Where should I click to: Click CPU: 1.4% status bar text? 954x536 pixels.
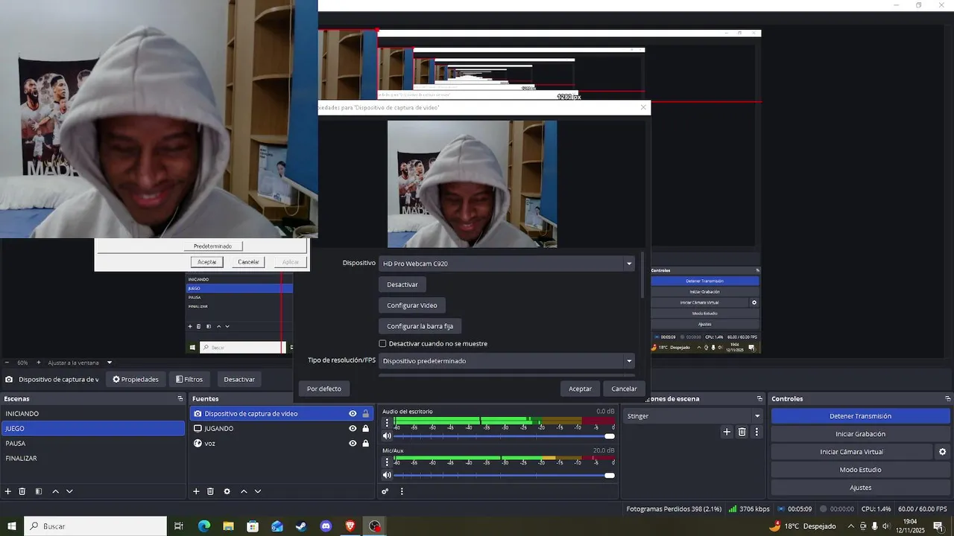(x=876, y=509)
